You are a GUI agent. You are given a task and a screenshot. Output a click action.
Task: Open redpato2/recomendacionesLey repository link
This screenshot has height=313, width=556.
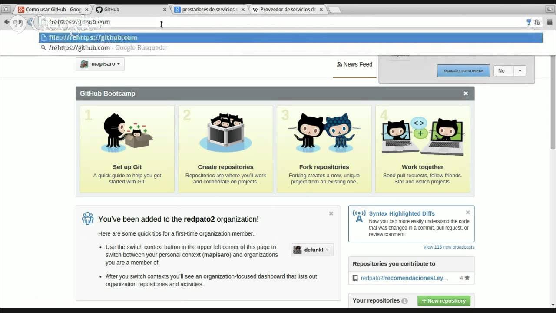tap(404, 278)
